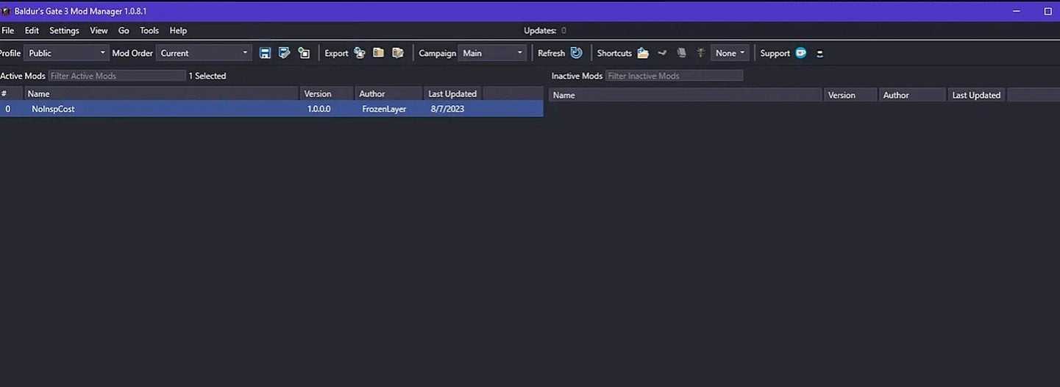Click the first icon after Export label
1060x387 pixels.
coord(360,53)
